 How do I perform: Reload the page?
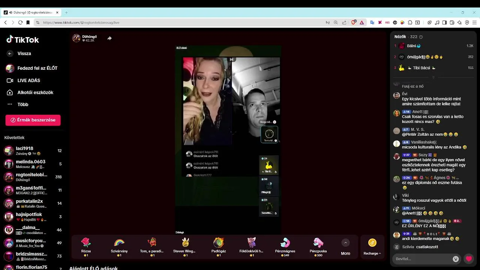20,22
